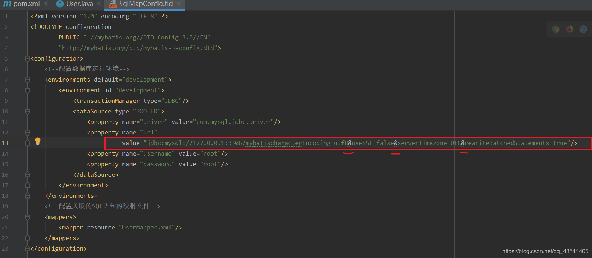Viewport: 592px width, 258px height.
Task: Click line number 19 in gutter
Action: click(5, 206)
